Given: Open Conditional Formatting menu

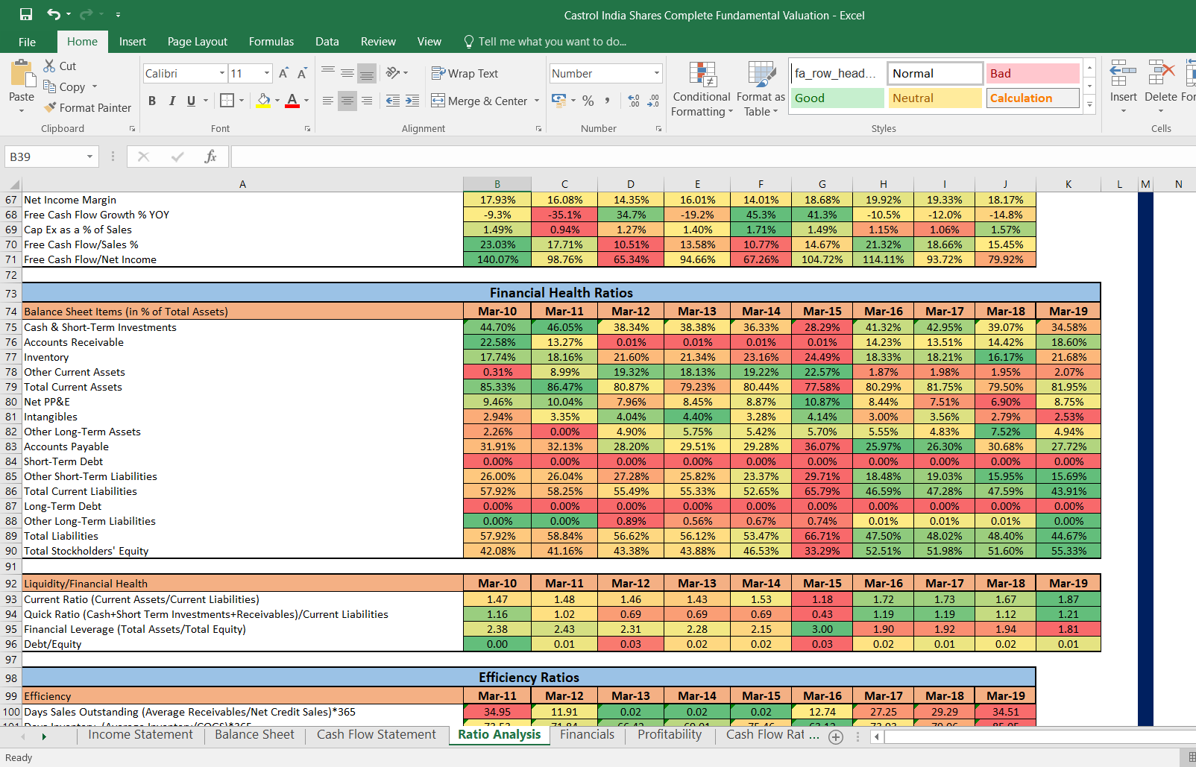Looking at the screenshot, I should tap(702, 89).
